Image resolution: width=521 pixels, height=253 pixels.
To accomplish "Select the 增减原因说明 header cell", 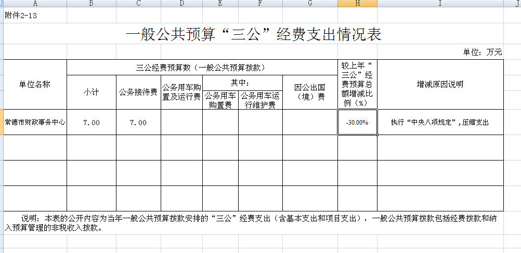I will coord(440,84).
